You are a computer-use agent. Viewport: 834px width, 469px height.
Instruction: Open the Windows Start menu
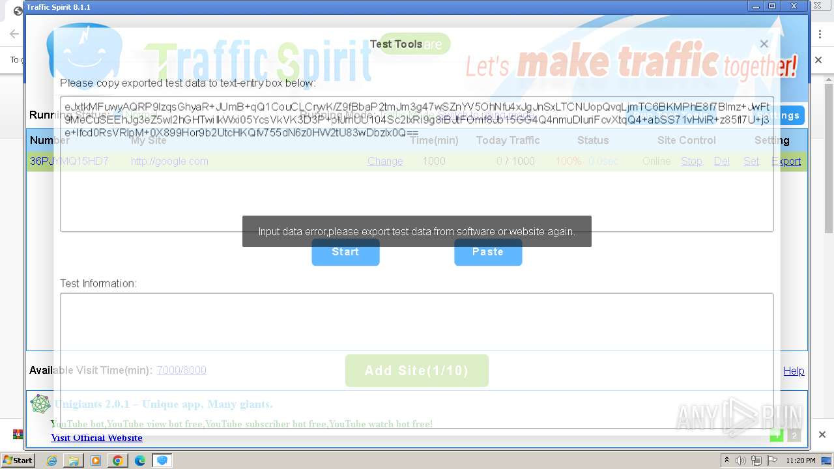coord(18,461)
